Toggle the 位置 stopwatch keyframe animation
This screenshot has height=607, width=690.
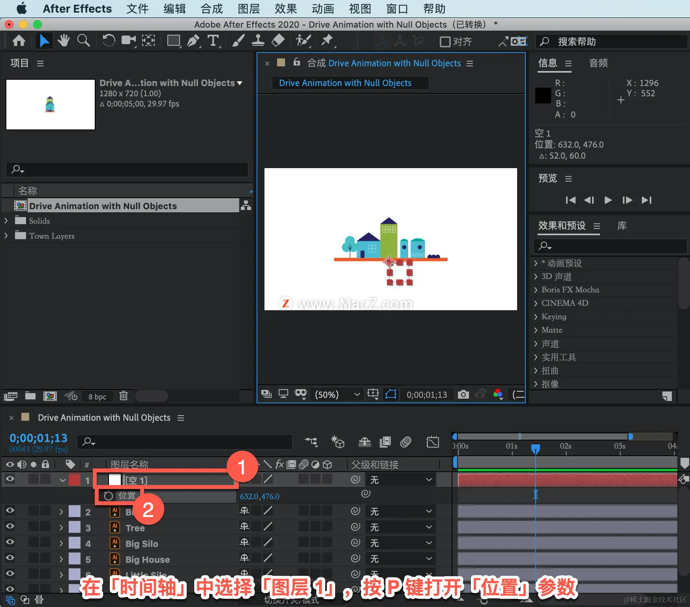pyautogui.click(x=108, y=496)
